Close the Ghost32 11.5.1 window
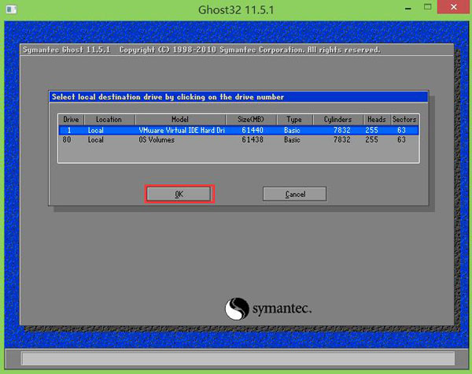This screenshot has height=374, width=472. click(454, 7)
